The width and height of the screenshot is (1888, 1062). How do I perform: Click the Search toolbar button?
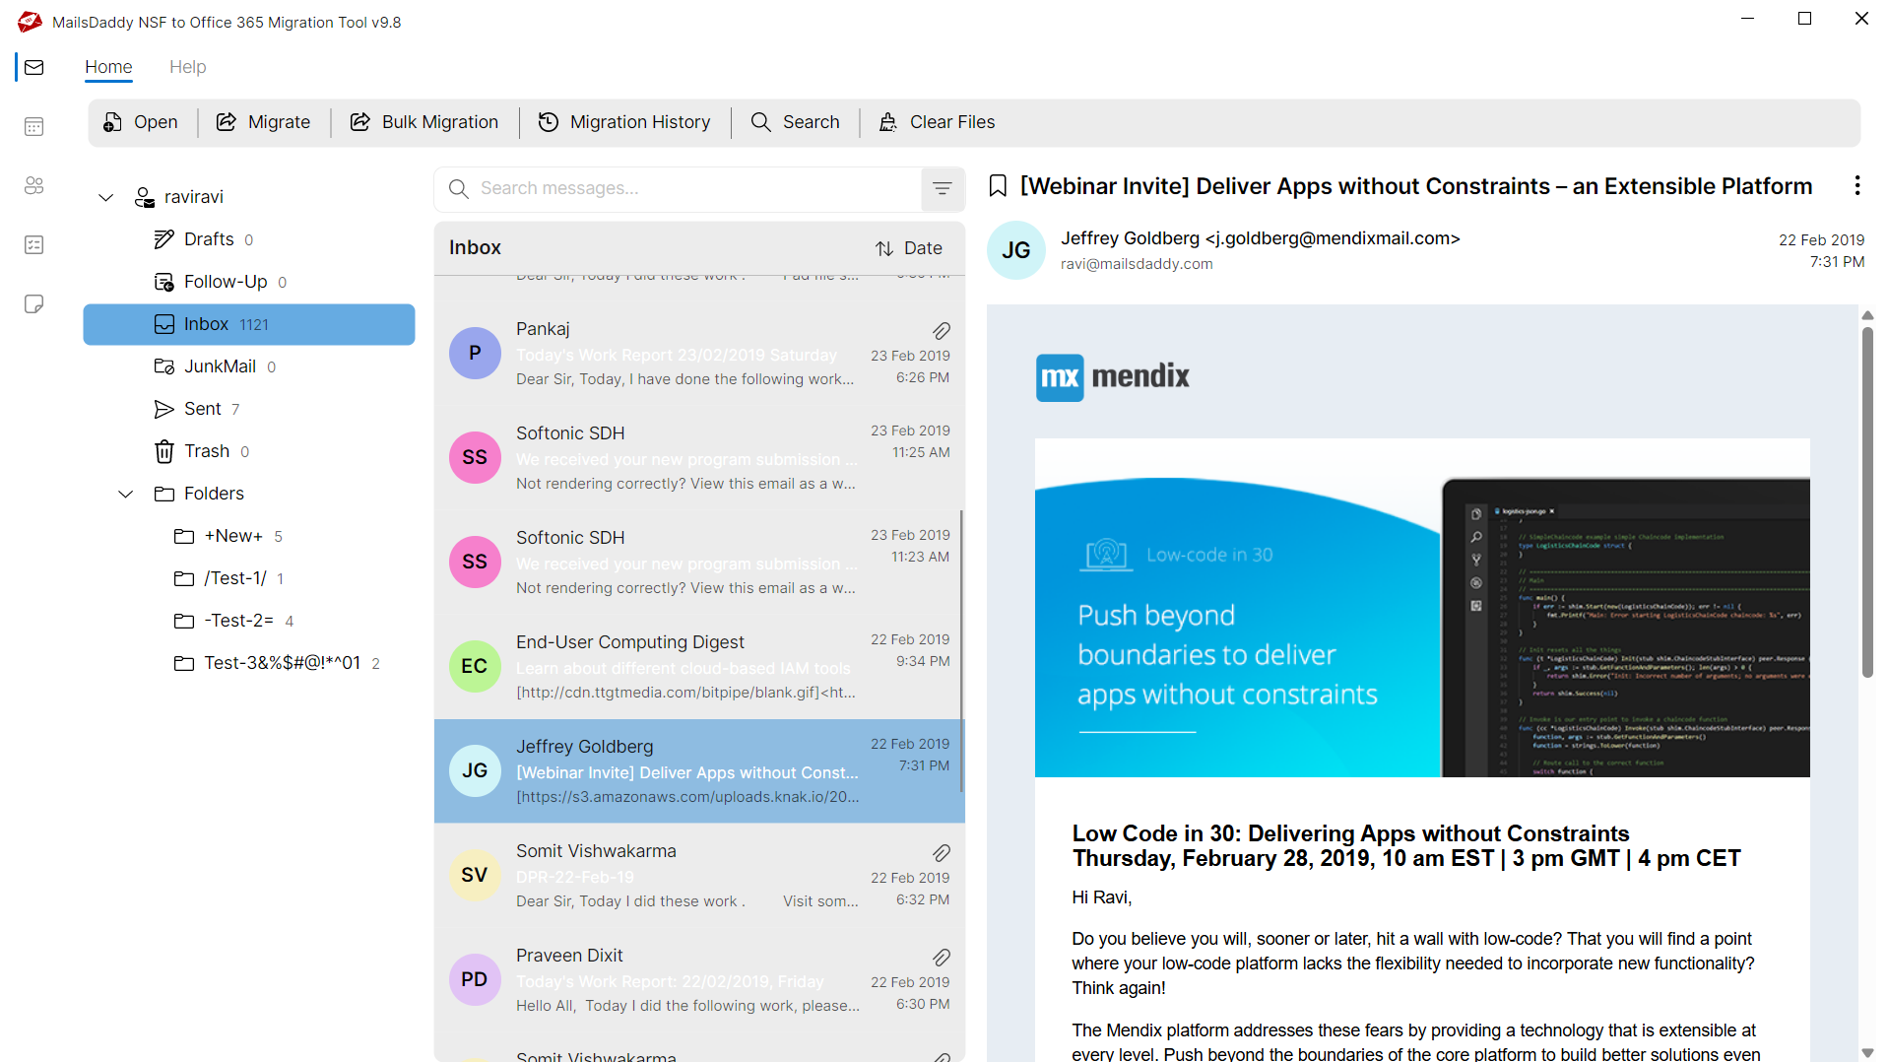tap(795, 122)
